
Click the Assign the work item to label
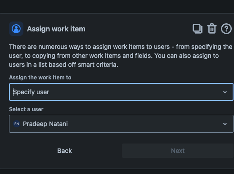pyautogui.click(x=40, y=78)
